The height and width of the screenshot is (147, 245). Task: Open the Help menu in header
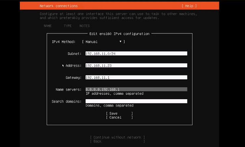point(189,6)
